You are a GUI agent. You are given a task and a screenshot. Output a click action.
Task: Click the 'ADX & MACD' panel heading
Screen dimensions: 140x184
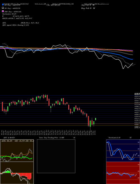pyautogui.click(x=8, y=138)
